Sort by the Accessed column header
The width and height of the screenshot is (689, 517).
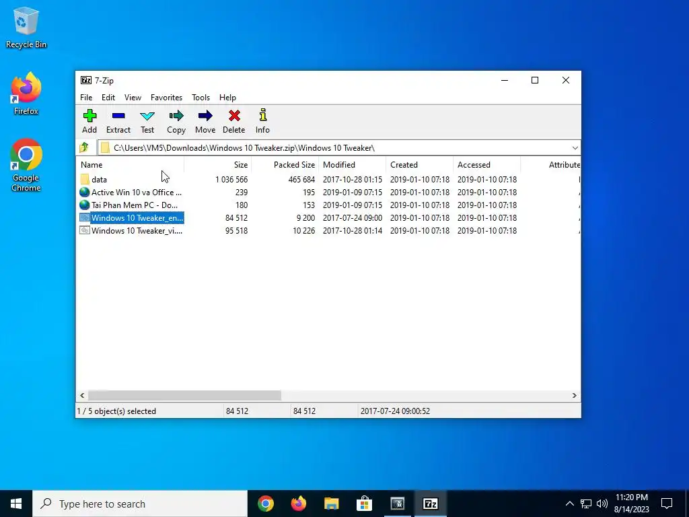(x=487, y=165)
